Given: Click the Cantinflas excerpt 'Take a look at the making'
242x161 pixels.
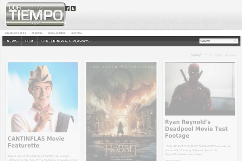Looking at the screenshot, I should [x=43, y=158].
